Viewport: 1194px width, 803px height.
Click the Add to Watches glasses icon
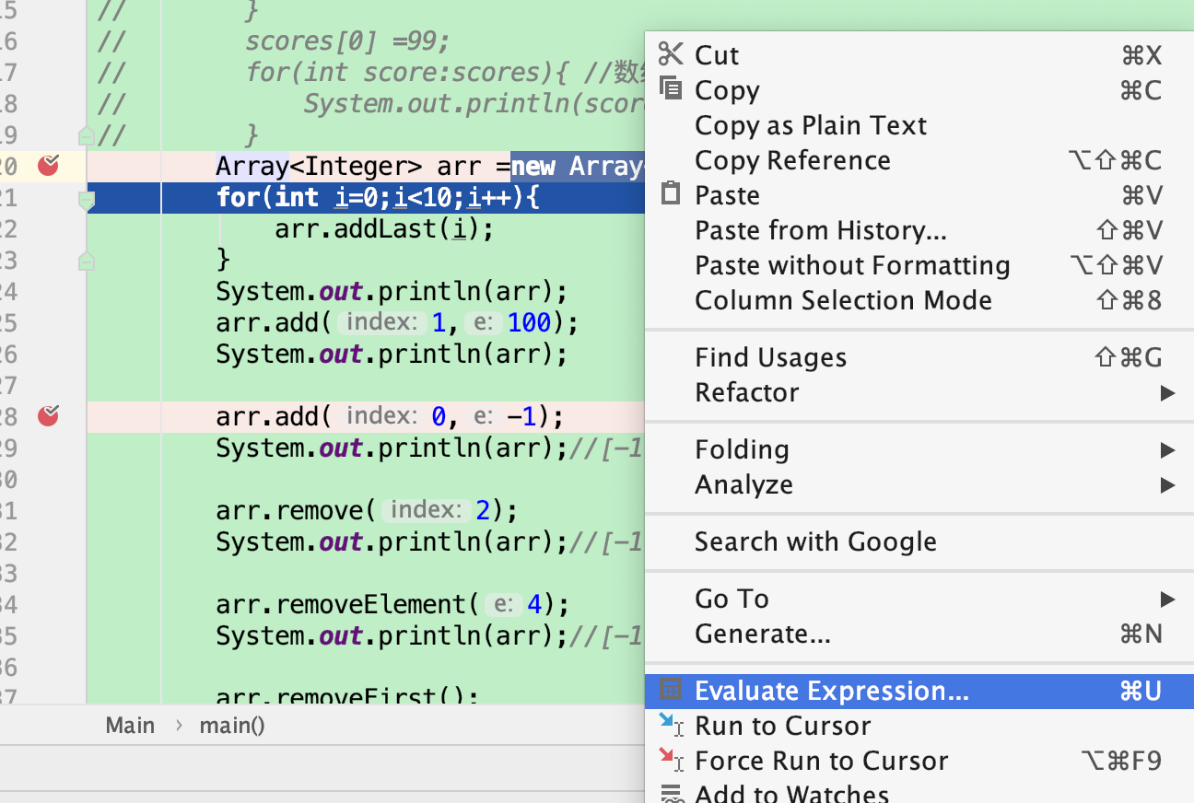click(672, 790)
